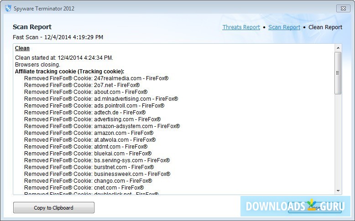Close the Spyware Terminator 2012 window
Screen dimensions: 355x221
[x=343, y=8]
